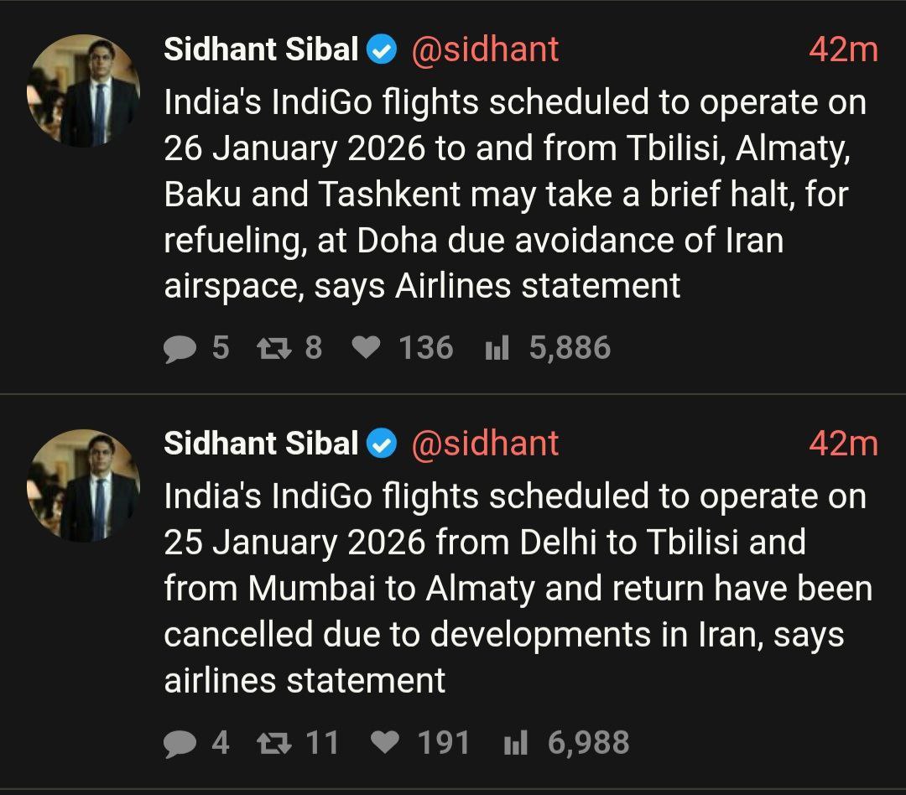Select the 5,886 views figure
This screenshot has height=795, width=906.
pyautogui.click(x=570, y=348)
